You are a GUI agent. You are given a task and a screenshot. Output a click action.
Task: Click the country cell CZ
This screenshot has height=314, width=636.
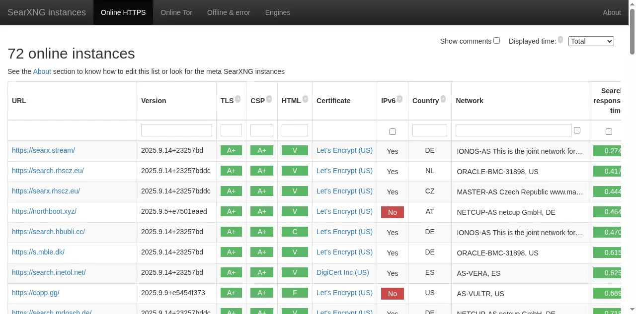(x=430, y=191)
